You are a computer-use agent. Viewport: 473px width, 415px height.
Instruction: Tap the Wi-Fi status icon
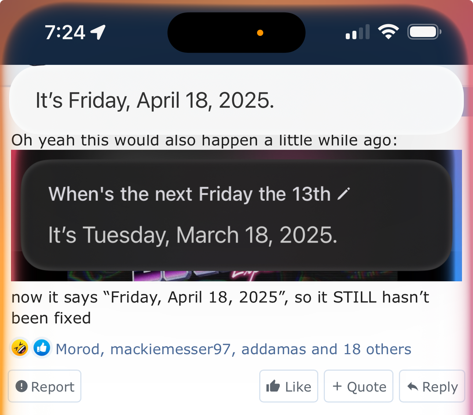pyautogui.click(x=388, y=32)
